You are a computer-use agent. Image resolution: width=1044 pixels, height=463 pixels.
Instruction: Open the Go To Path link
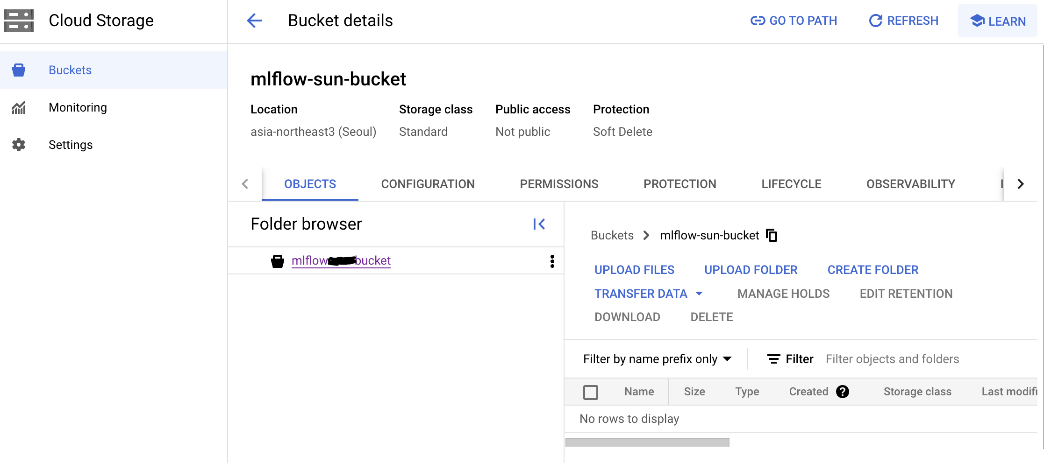[794, 21]
